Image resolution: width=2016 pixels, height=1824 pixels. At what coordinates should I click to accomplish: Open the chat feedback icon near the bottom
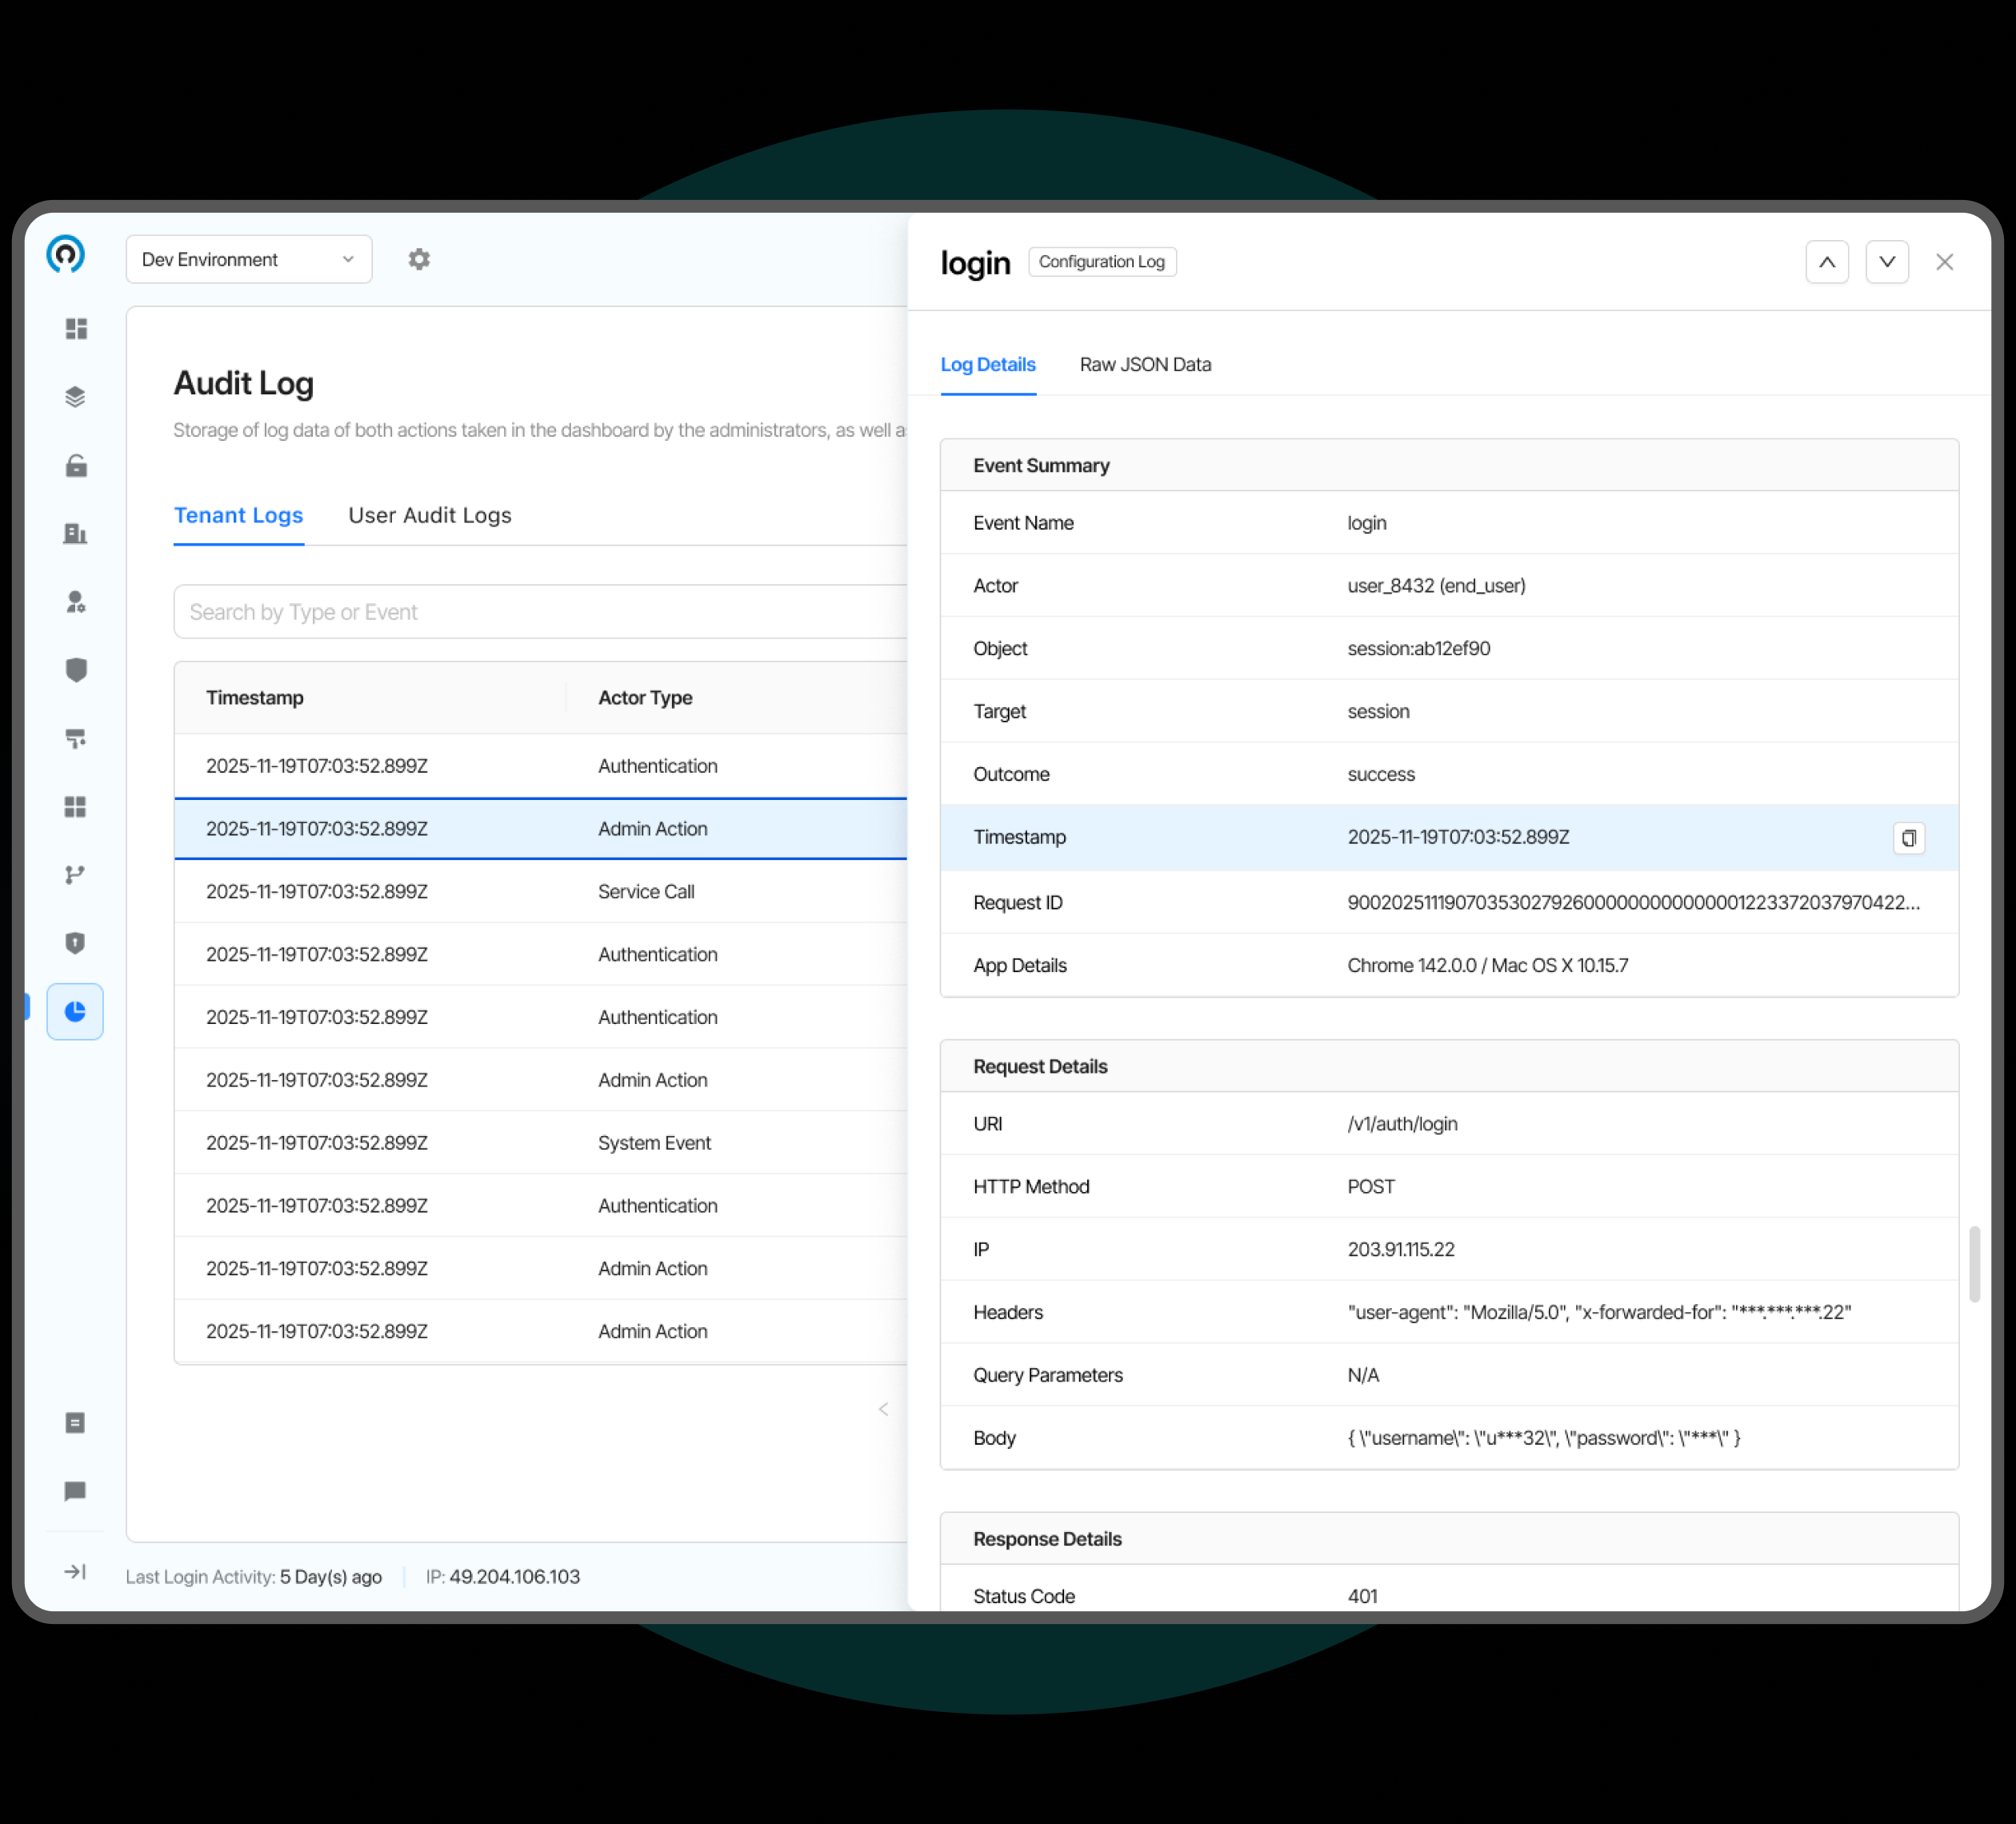point(76,1492)
